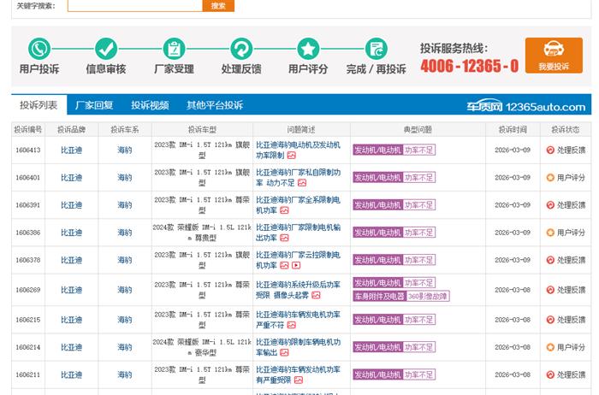Click the 完成/再投诉 document step icon
Image resolution: width=599 pixels, height=395 pixels.
pos(376,49)
